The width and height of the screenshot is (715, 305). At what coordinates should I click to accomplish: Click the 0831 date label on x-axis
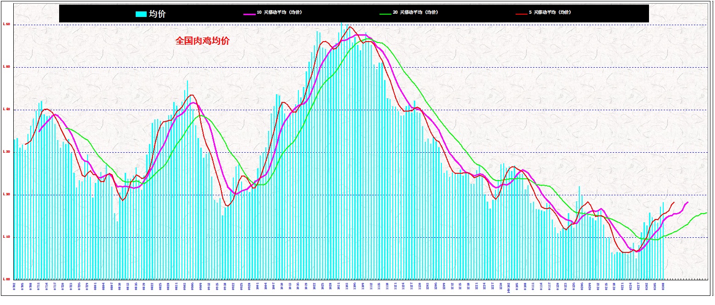[x=176, y=286]
